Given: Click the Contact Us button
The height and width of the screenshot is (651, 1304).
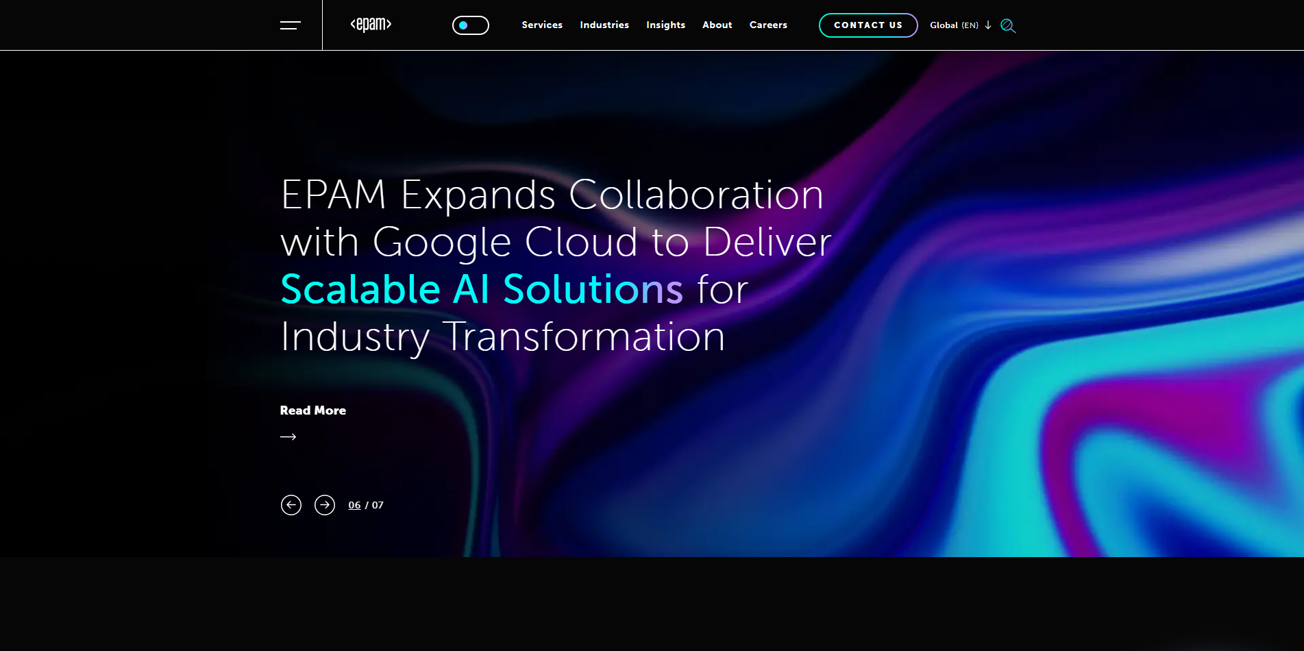Looking at the screenshot, I should coord(868,25).
